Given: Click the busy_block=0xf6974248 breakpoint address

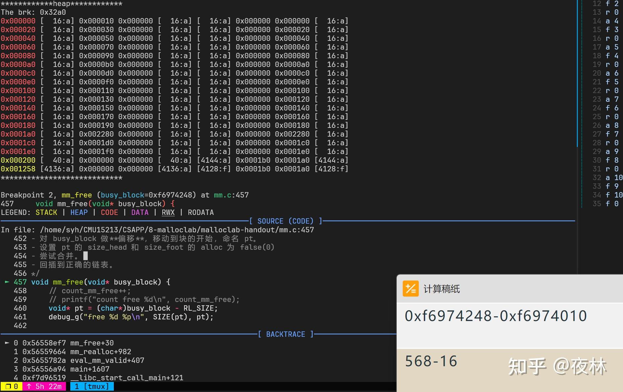Looking at the screenshot, I should point(148,195).
